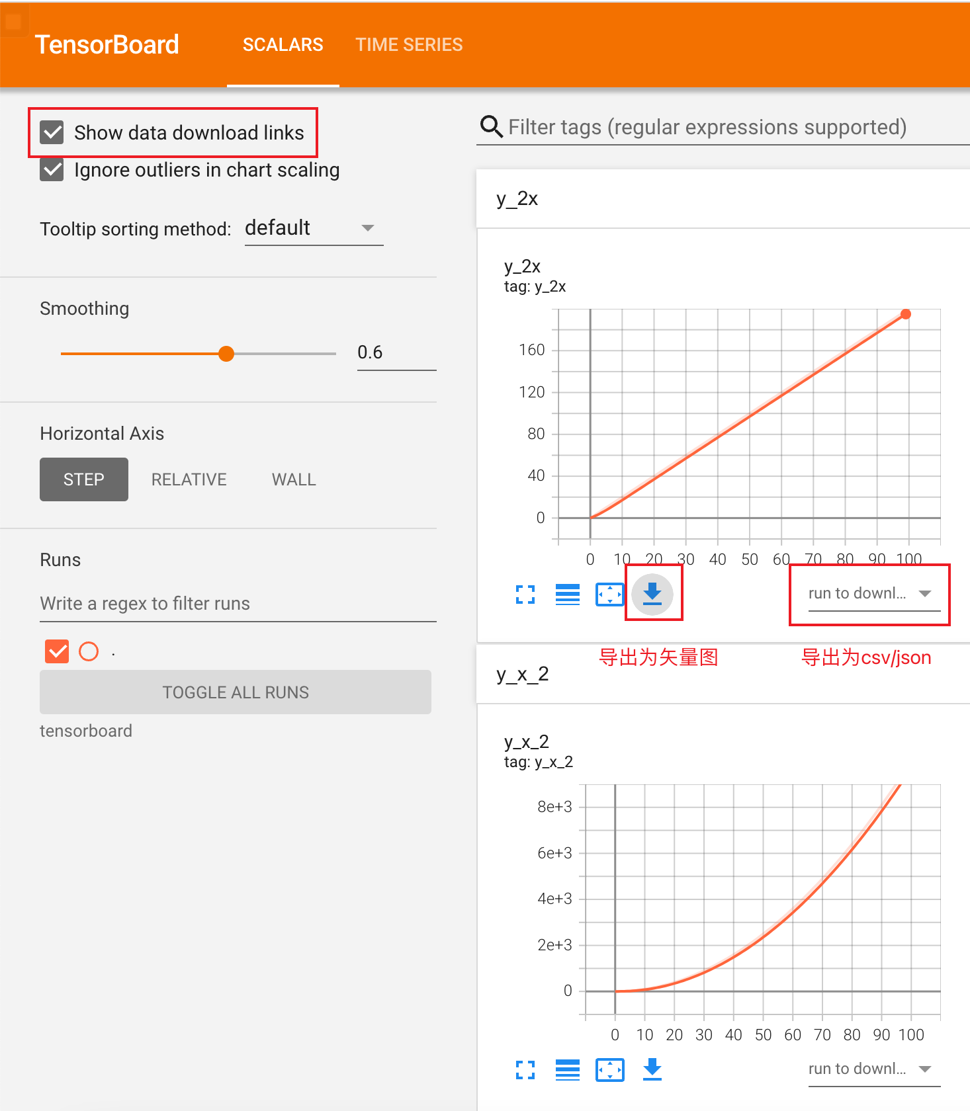The width and height of the screenshot is (970, 1111).
Task: Uncheck Ignore outliers in chart scaling
Action: click(x=52, y=170)
